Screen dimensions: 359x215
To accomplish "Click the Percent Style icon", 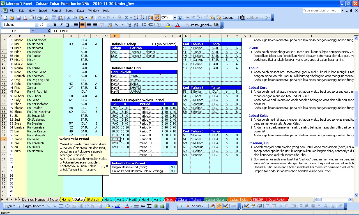I will 116,25.
